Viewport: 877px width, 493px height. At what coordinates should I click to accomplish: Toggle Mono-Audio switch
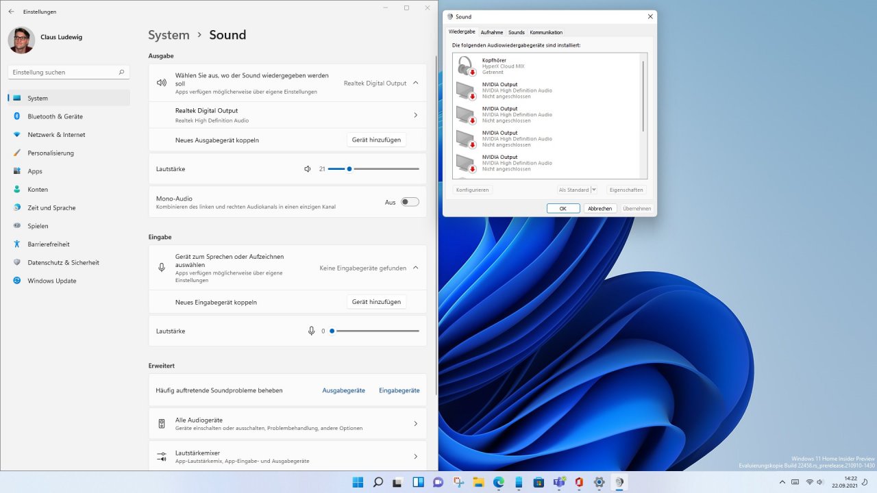tap(410, 202)
